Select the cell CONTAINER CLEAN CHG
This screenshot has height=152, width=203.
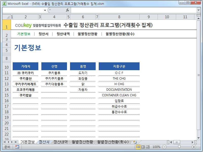pos(119,95)
